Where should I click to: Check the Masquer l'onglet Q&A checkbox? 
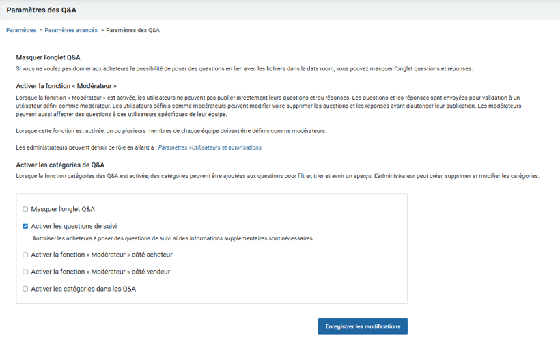[x=25, y=209]
